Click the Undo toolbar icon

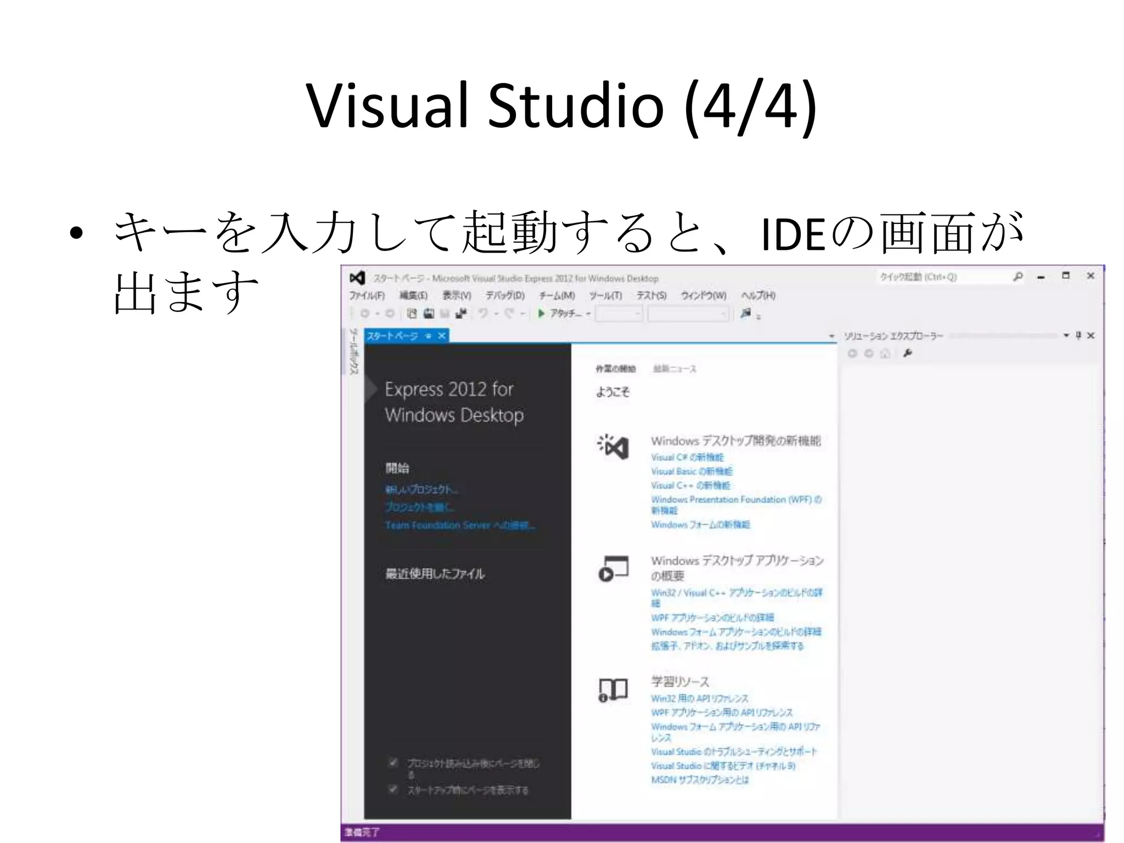point(484,313)
